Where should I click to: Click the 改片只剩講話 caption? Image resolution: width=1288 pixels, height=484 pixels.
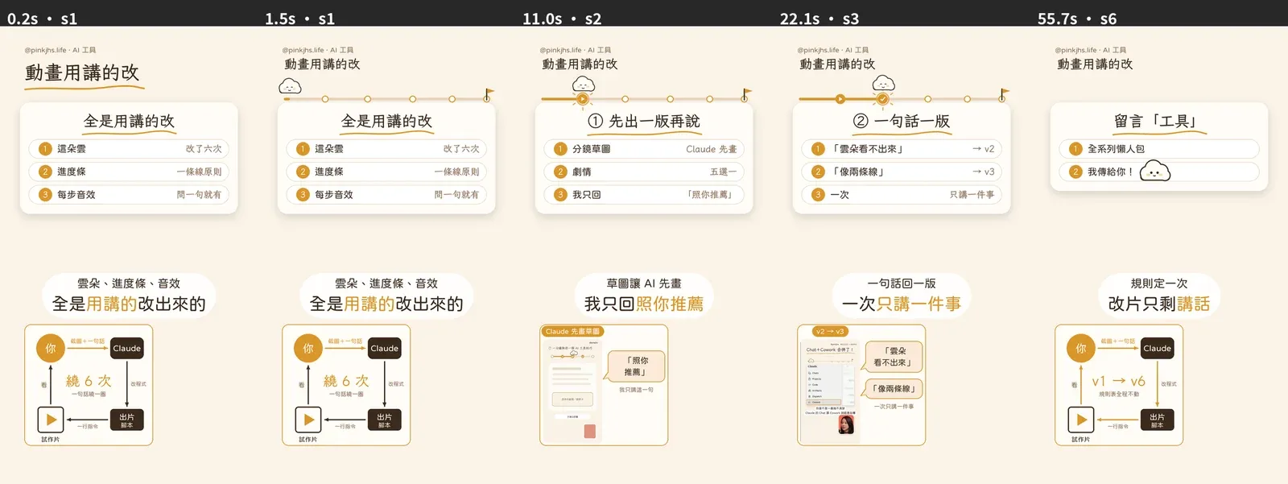[x=1159, y=304]
